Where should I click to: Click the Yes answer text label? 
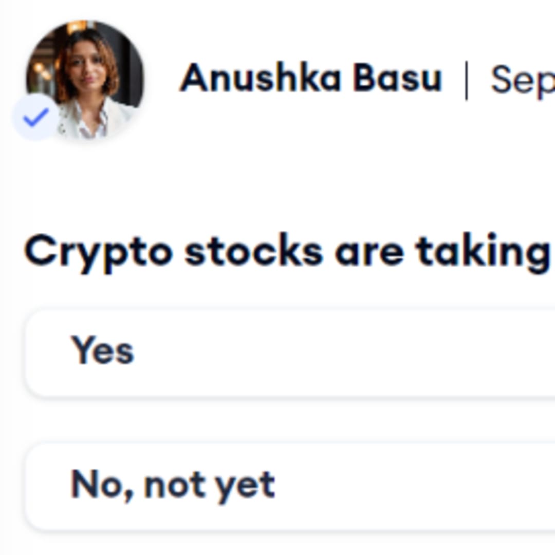pyautogui.click(x=103, y=351)
